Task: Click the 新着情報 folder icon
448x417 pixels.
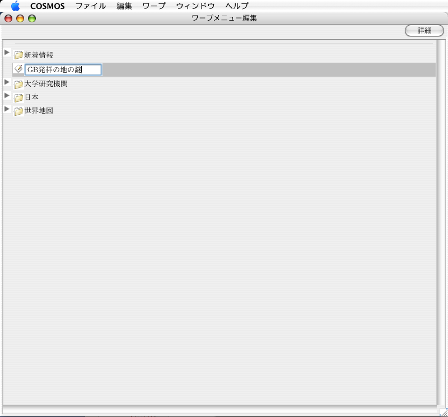Action: pos(18,55)
